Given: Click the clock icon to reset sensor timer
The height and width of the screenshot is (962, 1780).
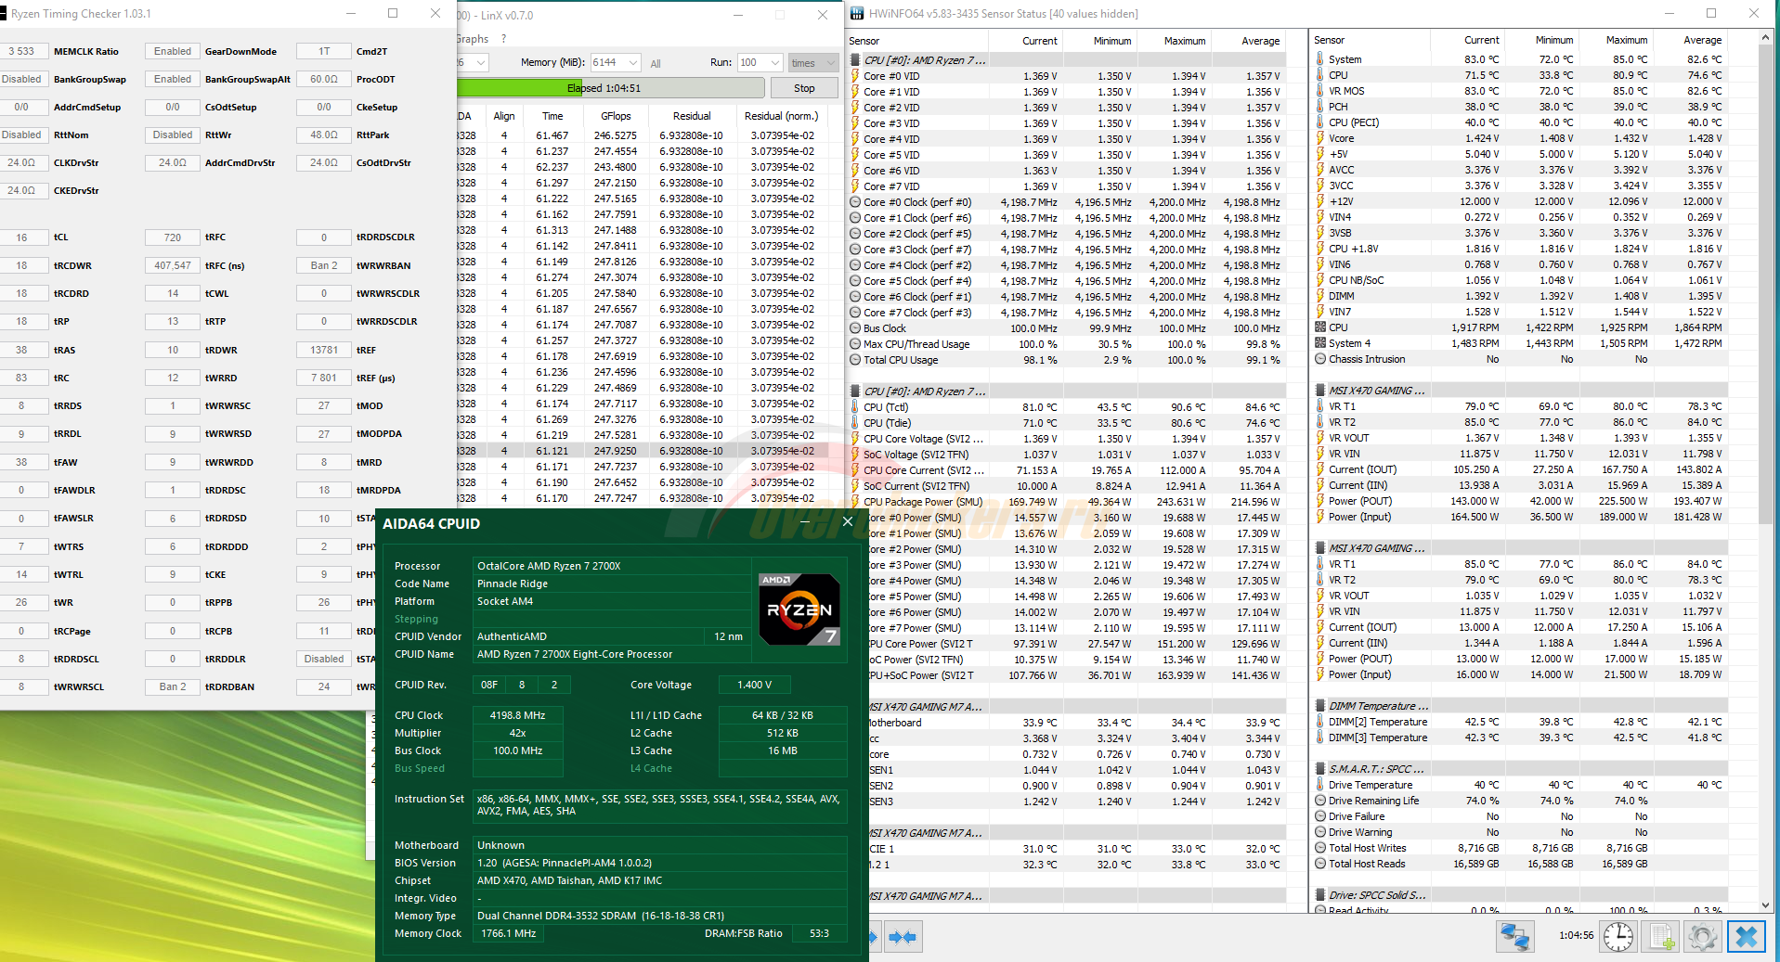Looking at the screenshot, I should [1618, 937].
